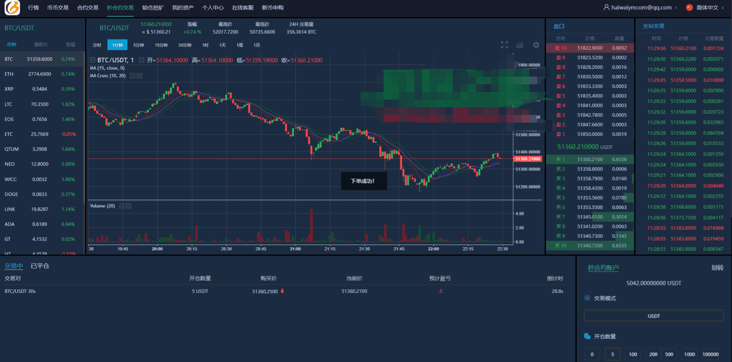
Task: Open 合约交易 in top navigation
Action: click(87, 8)
